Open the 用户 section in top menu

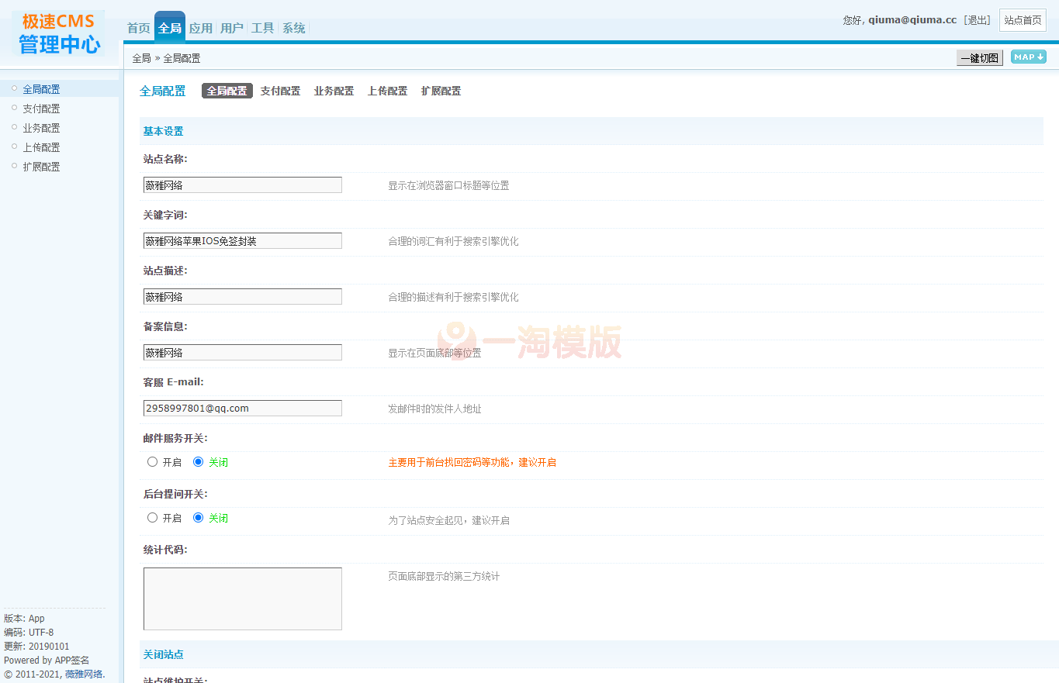point(231,27)
